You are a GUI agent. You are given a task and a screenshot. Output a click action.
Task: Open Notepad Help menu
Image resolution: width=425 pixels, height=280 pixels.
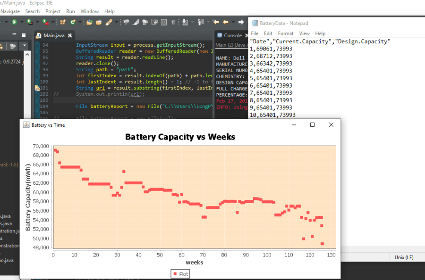click(320, 33)
